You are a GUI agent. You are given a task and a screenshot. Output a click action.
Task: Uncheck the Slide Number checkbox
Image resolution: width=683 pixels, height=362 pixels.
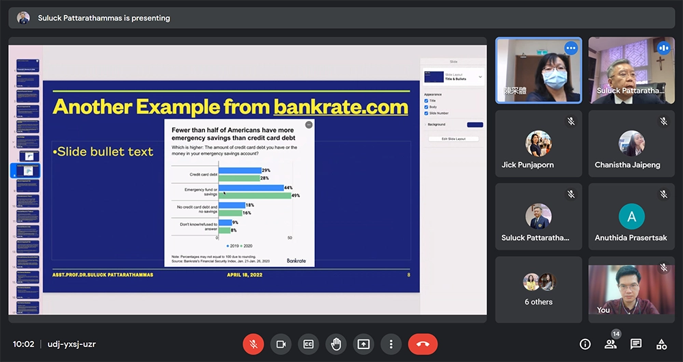pyautogui.click(x=426, y=113)
